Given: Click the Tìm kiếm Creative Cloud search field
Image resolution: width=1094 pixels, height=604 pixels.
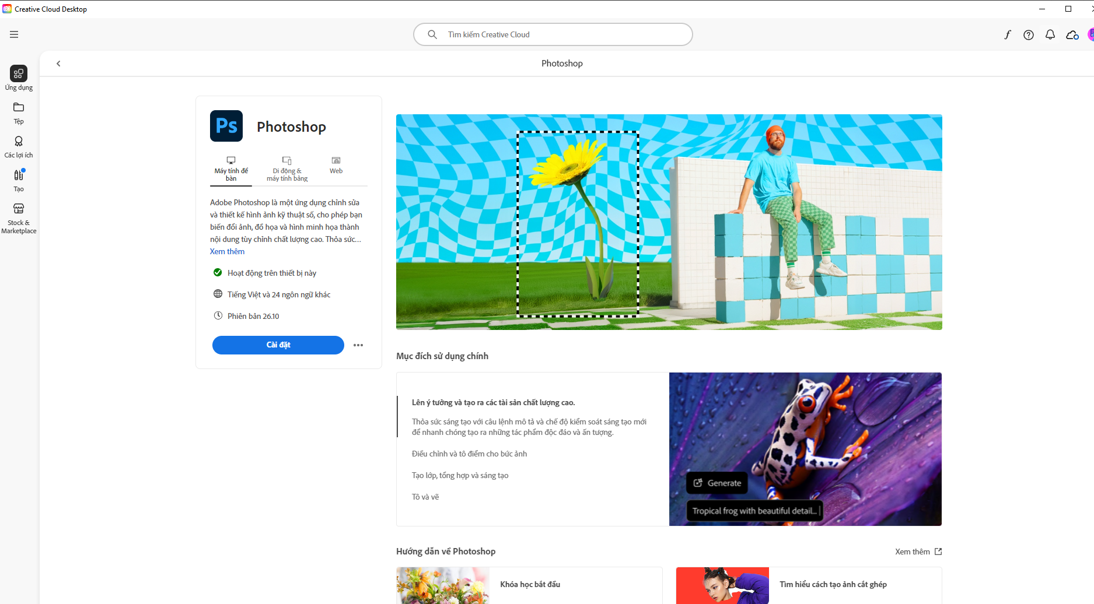Looking at the screenshot, I should 553,34.
